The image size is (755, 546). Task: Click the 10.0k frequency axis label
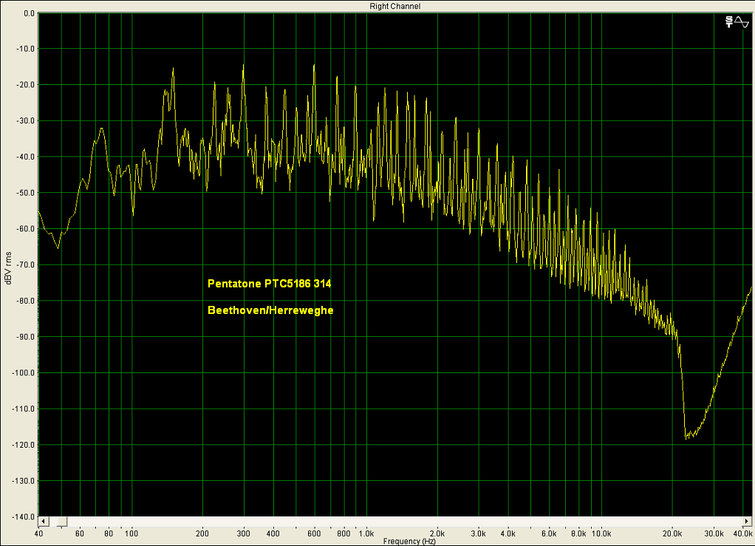(x=601, y=533)
